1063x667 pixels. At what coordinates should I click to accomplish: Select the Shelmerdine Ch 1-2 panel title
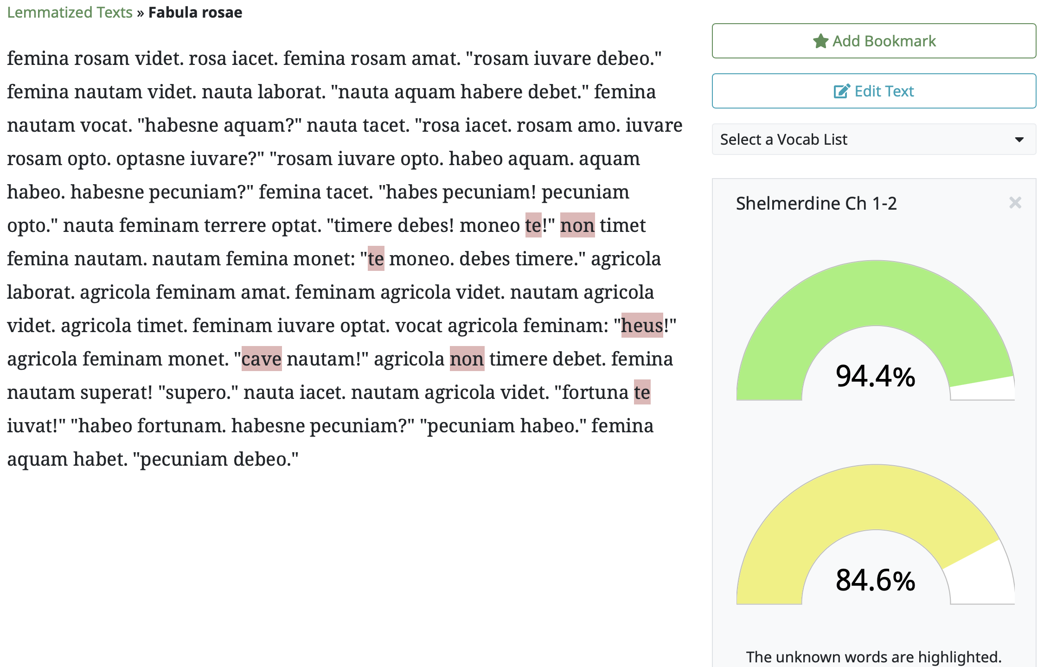point(817,203)
